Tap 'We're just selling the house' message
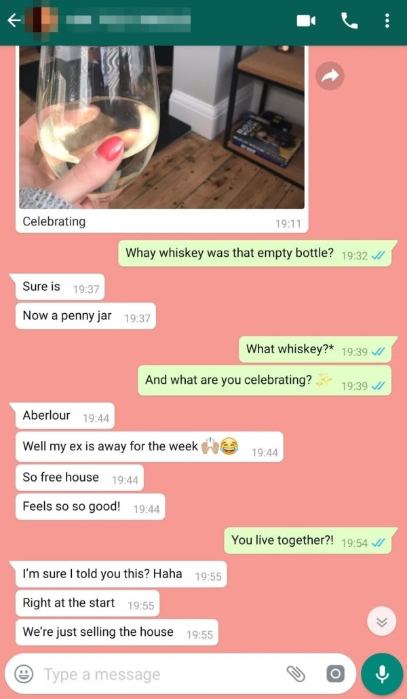The width and height of the screenshot is (407, 699). point(117,632)
